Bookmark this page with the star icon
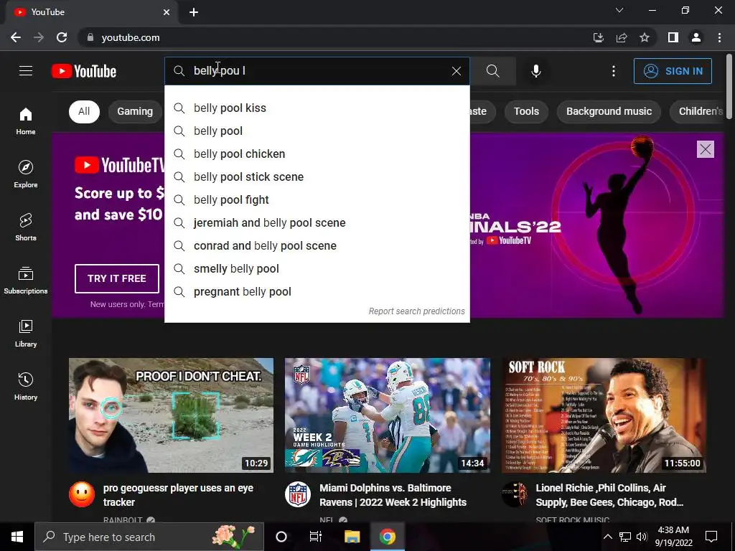 645,37
